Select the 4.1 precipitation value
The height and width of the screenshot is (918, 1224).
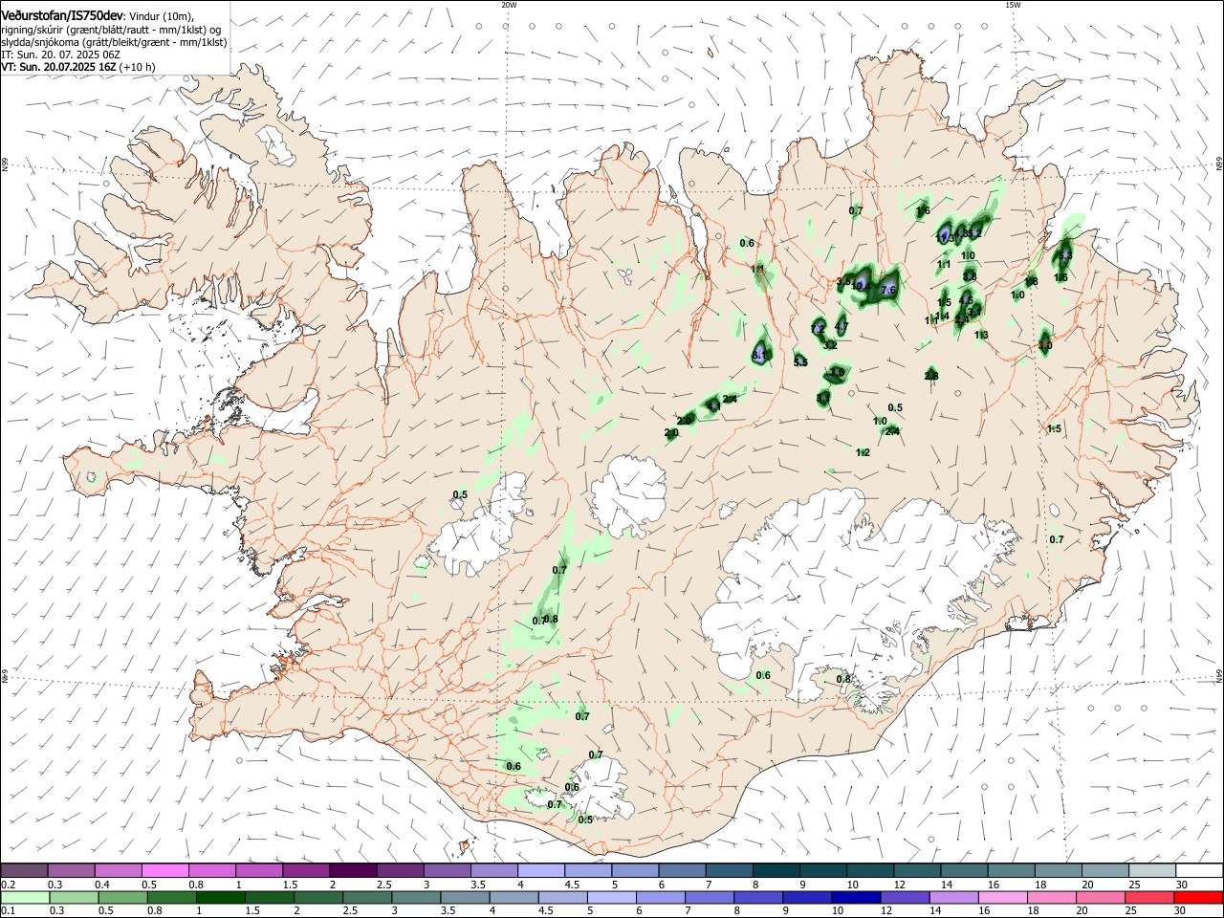tap(712, 406)
